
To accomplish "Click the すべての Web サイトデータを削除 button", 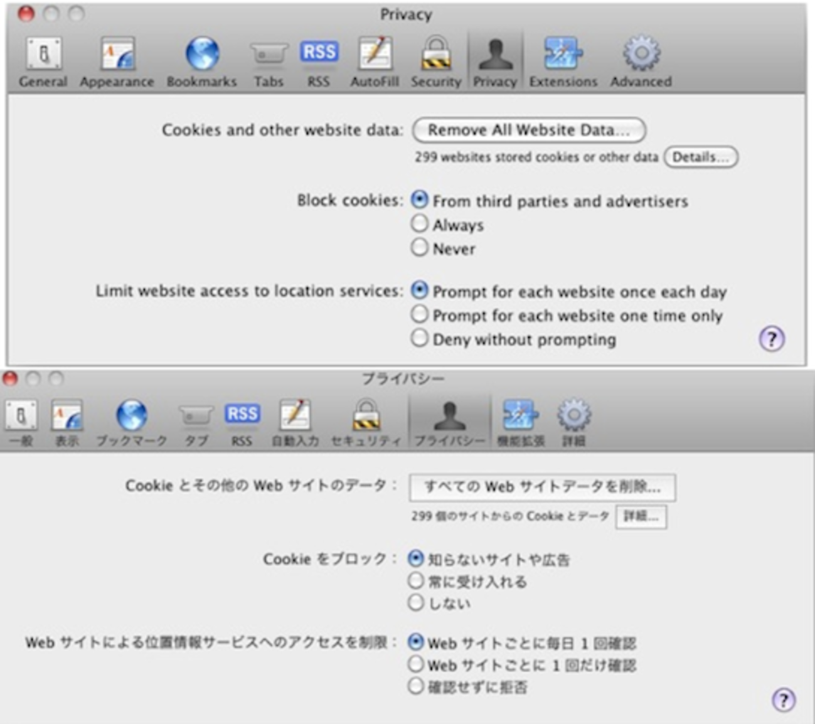I will tap(542, 487).
